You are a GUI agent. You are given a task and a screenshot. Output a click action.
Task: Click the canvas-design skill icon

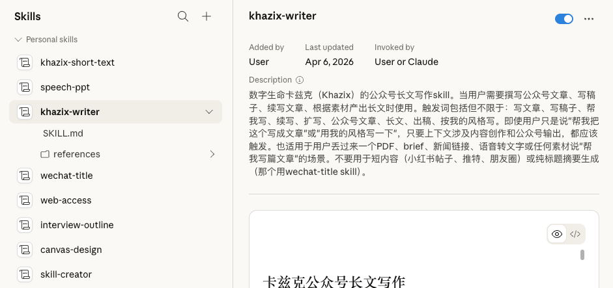coord(25,250)
